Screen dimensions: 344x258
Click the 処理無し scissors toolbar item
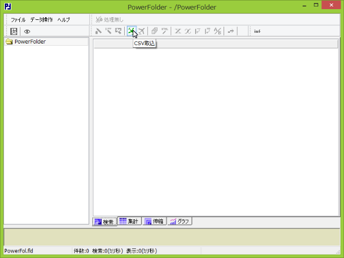click(x=110, y=19)
